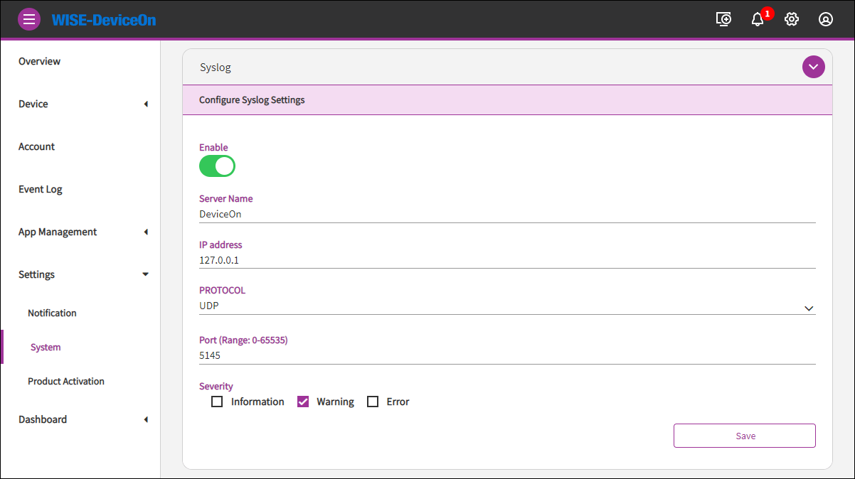Save the Syslog settings
The image size is (855, 479).
[x=744, y=436]
